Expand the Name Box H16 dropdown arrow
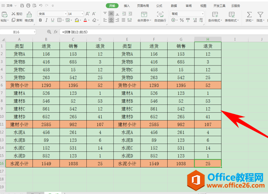 pos(34,32)
